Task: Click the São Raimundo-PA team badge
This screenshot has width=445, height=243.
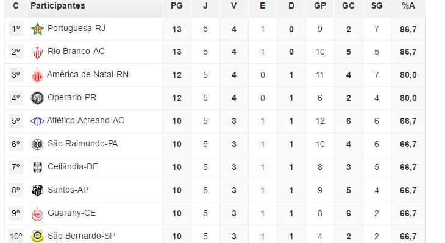Action: (38, 144)
